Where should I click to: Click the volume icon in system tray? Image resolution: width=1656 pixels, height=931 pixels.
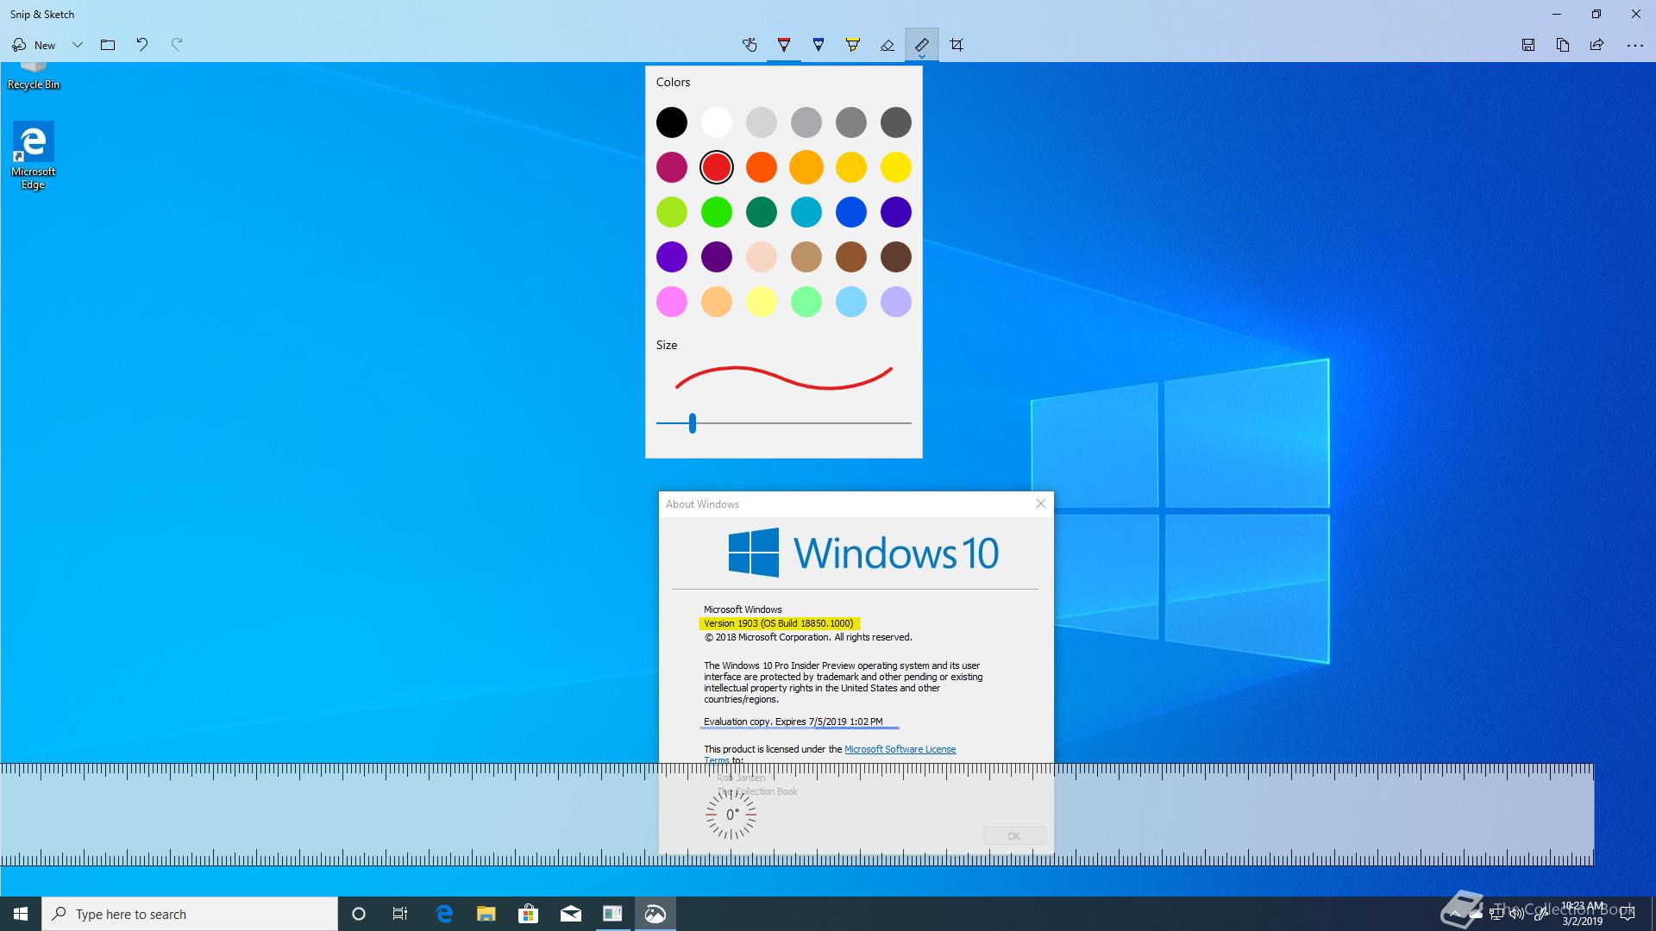tap(1516, 914)
